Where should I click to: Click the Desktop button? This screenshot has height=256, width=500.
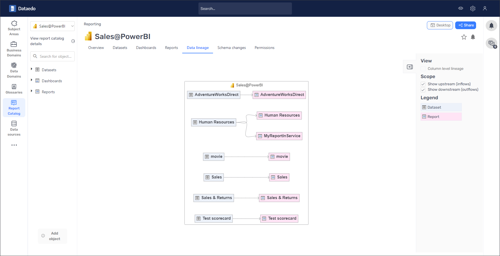(440, 25)
